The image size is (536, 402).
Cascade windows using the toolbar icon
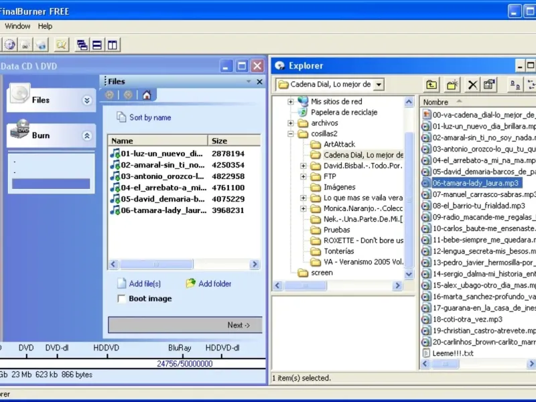pyautogui.click(x=82, y=45)
